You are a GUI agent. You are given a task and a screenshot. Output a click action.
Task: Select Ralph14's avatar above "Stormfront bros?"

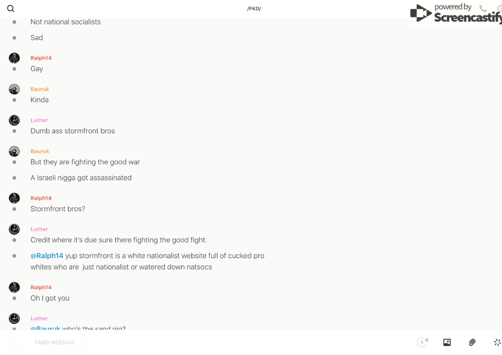[14, 198]
